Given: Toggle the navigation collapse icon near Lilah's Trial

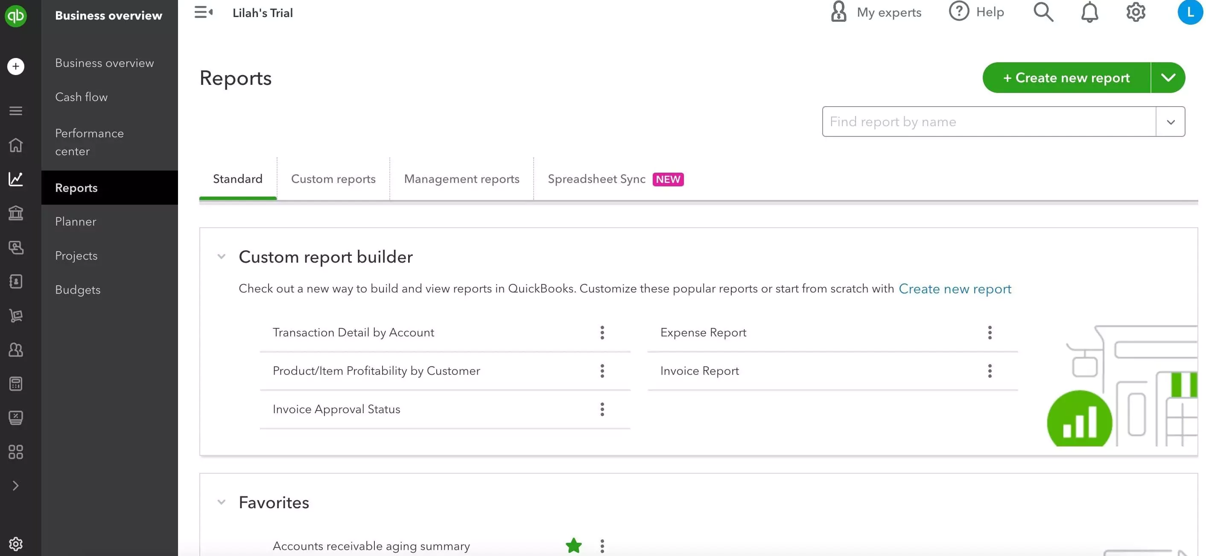Looking at the screenshot, I should [x=203, y=12].
